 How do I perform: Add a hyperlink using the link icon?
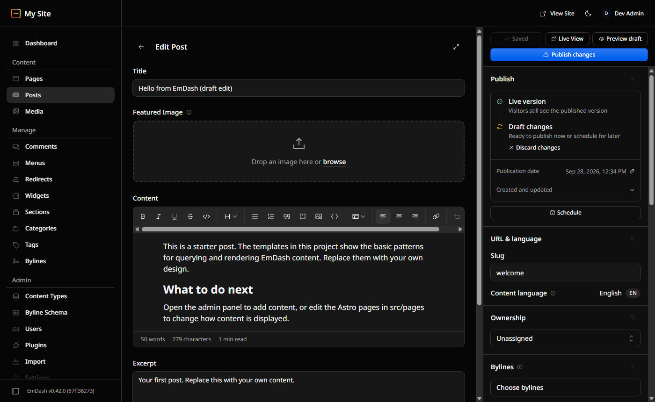436,216
